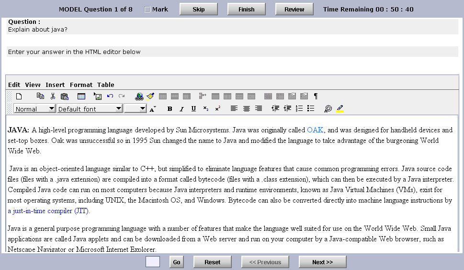This screenshot has height=270, width=464.
Task: Toggle bold formatting
Action: (x=170, y=109)
